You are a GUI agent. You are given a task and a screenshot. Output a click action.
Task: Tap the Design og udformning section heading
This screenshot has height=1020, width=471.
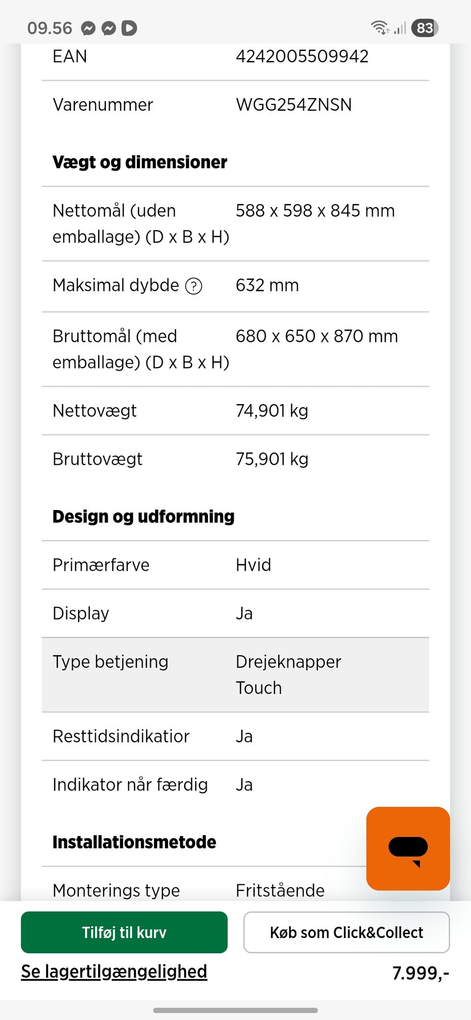coord(143,516)
